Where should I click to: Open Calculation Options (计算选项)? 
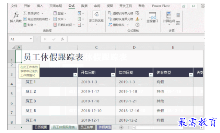point(169,18)
